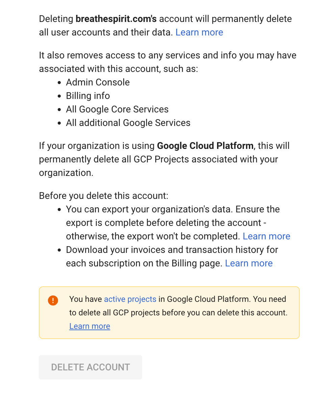Click the 'You can export your organization's data' text

pyautogui.click(x=149, y=209)
